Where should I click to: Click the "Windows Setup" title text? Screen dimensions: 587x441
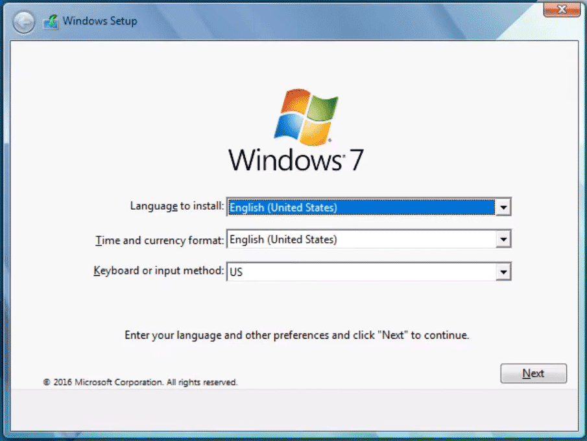click(100, 21)
